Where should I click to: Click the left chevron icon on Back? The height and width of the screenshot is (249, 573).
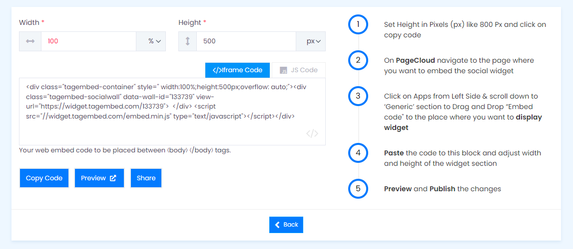point(277,225)
